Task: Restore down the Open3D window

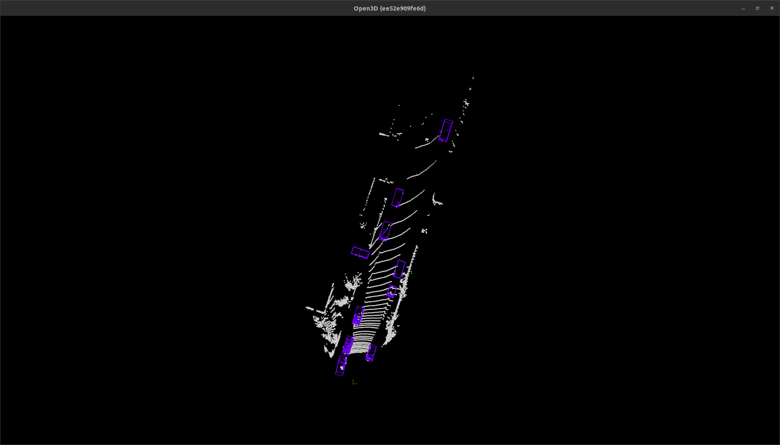Action: point(758,8)
